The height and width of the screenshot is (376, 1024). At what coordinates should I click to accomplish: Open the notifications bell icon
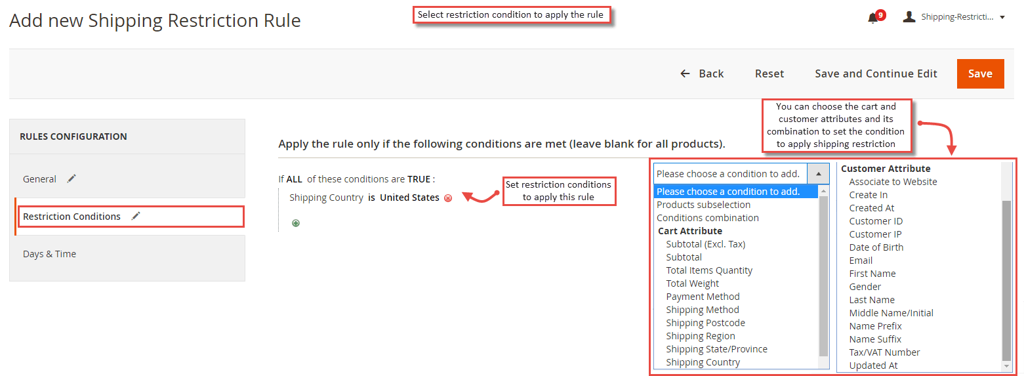click(872, 18)
